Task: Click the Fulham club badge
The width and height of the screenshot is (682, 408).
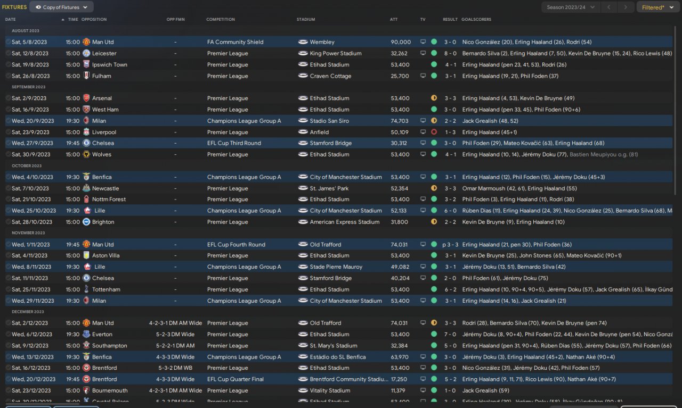Action: click(x=86, y=76)
